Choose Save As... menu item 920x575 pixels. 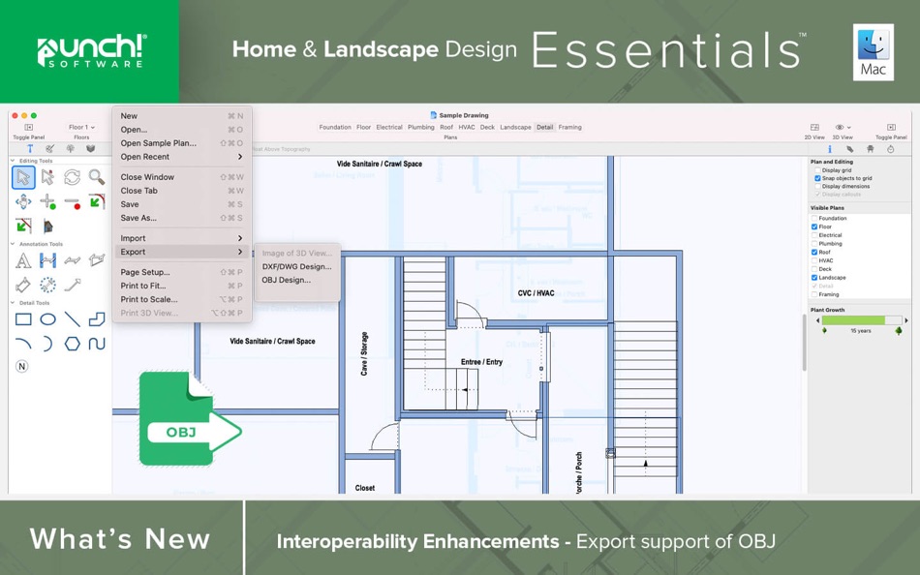point(182,218)
